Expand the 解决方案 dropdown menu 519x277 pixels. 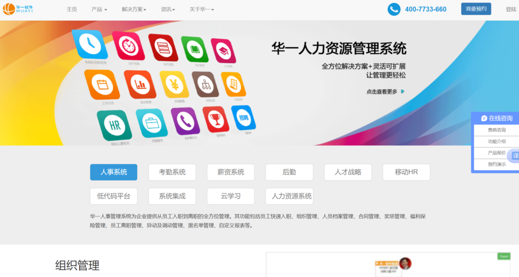pos(134,9)
